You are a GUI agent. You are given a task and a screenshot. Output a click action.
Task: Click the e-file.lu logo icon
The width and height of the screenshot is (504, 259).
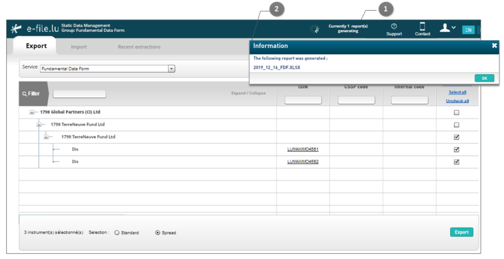17,29
